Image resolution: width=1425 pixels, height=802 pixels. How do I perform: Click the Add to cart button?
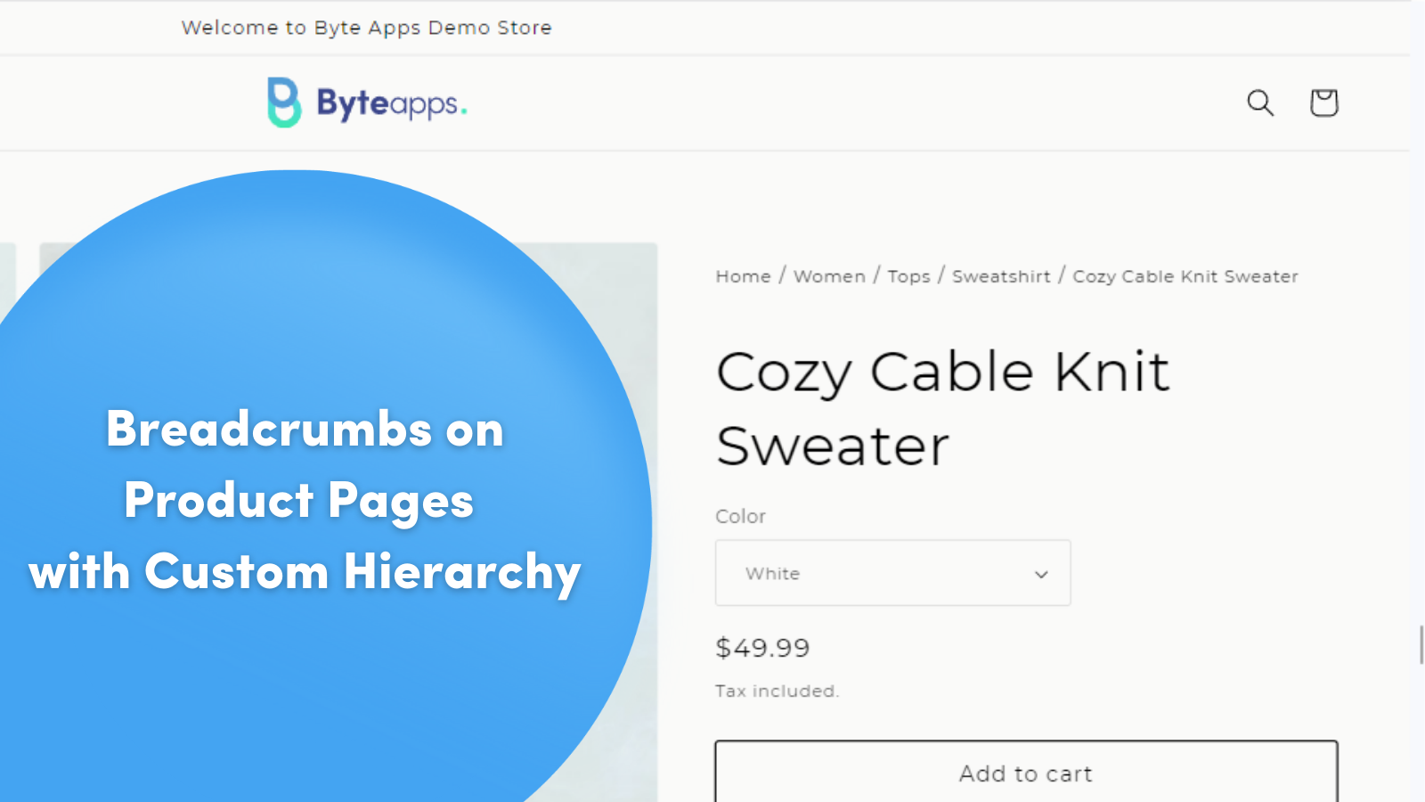click(x=1025, y=773)
